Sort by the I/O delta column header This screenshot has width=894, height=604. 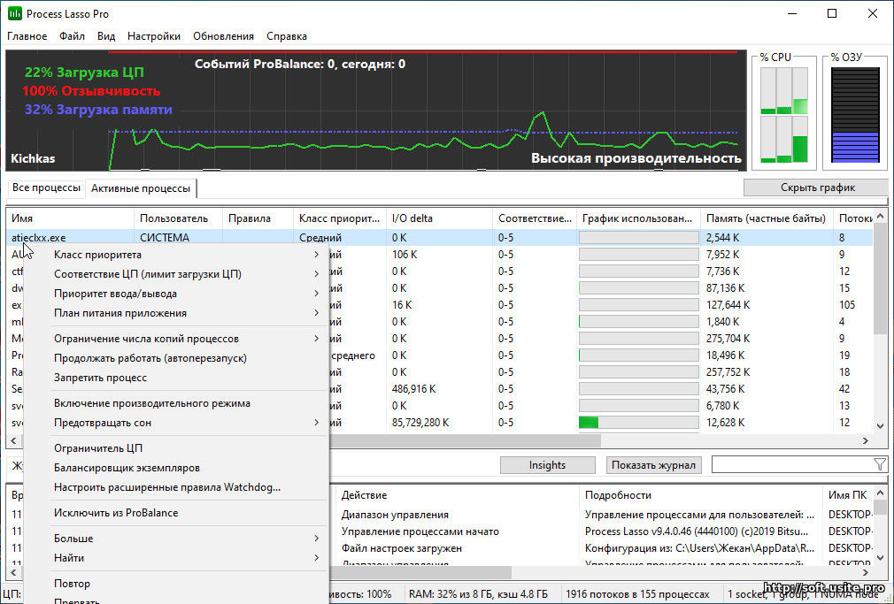439,218
